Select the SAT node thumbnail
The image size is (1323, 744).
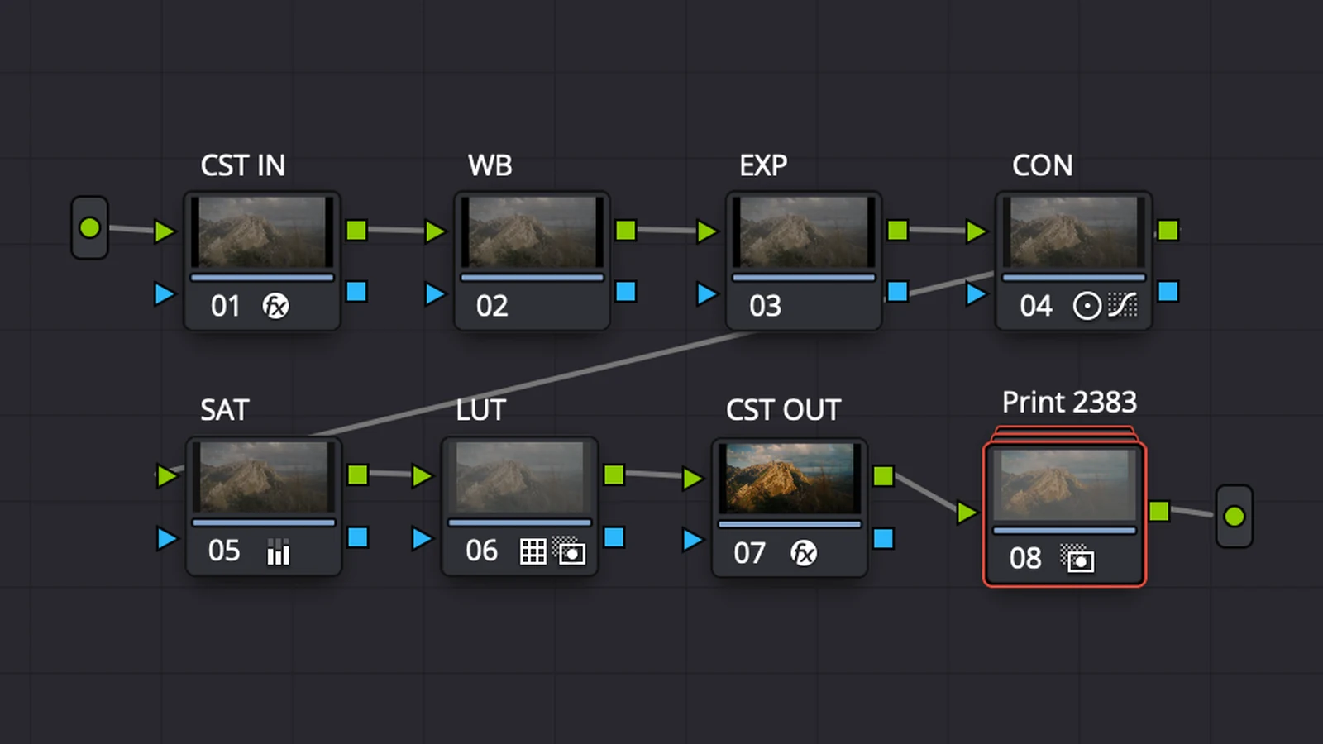click(264, 477)
